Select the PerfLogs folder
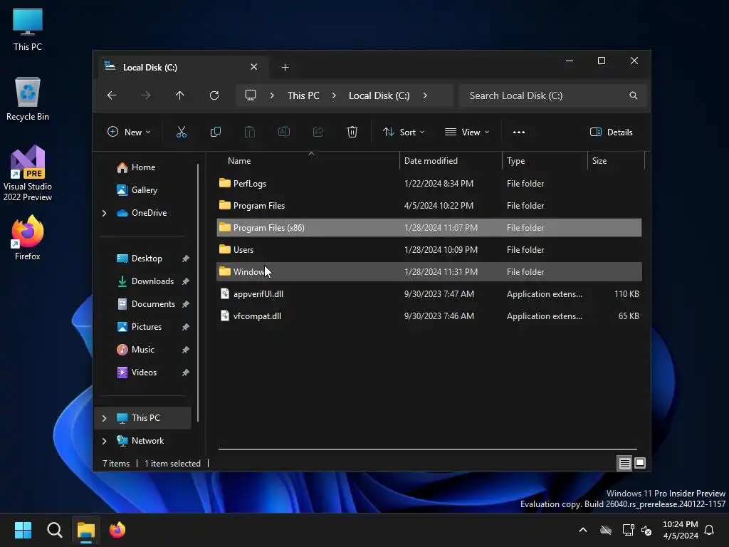This screenshot has height=547, width=729. 429,184
